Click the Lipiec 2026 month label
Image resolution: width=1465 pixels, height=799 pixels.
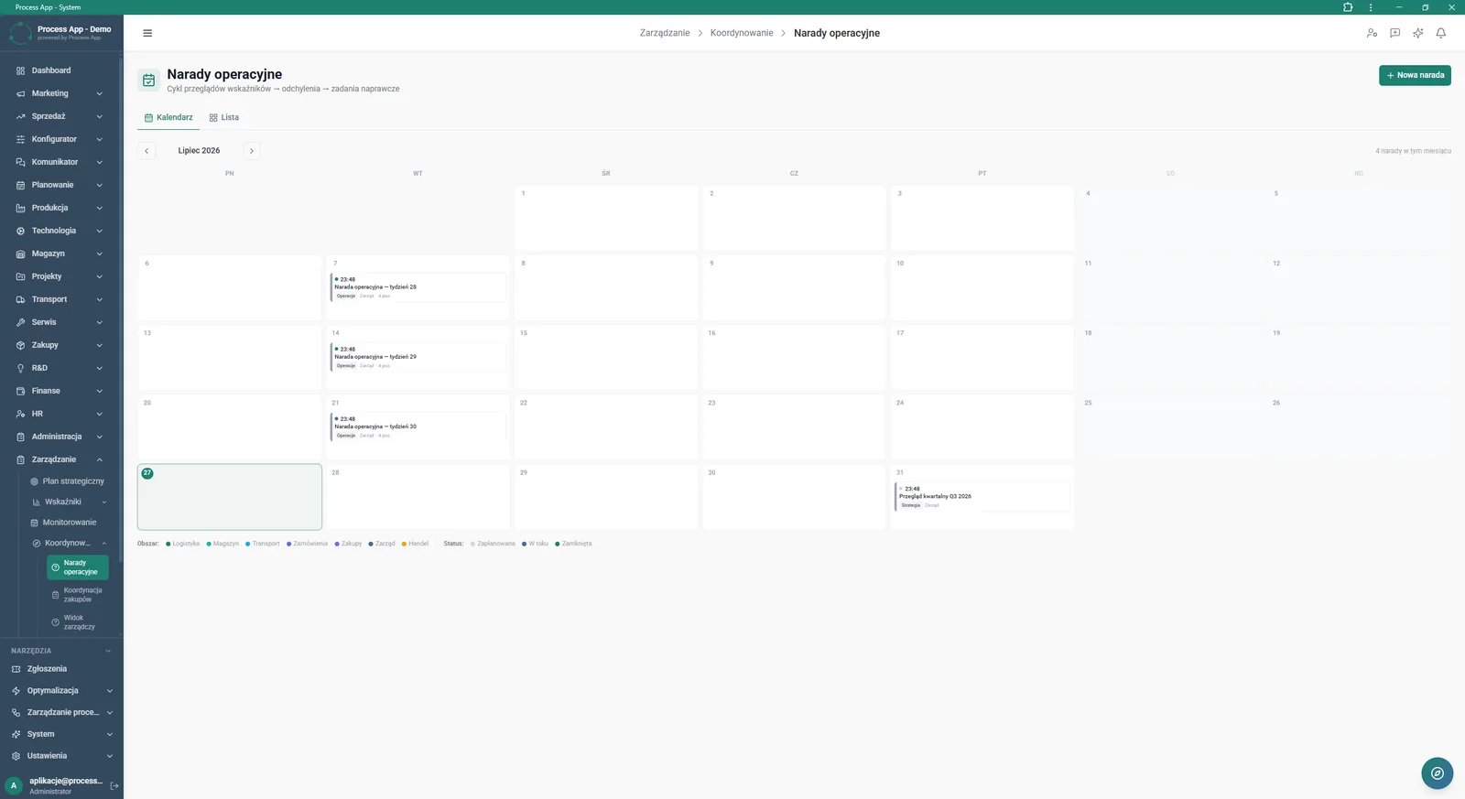(199, 151)
